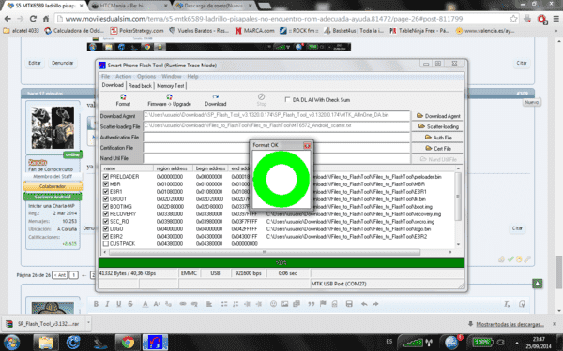
Task: Browse for Download Agent file
Action: point(438,116)
